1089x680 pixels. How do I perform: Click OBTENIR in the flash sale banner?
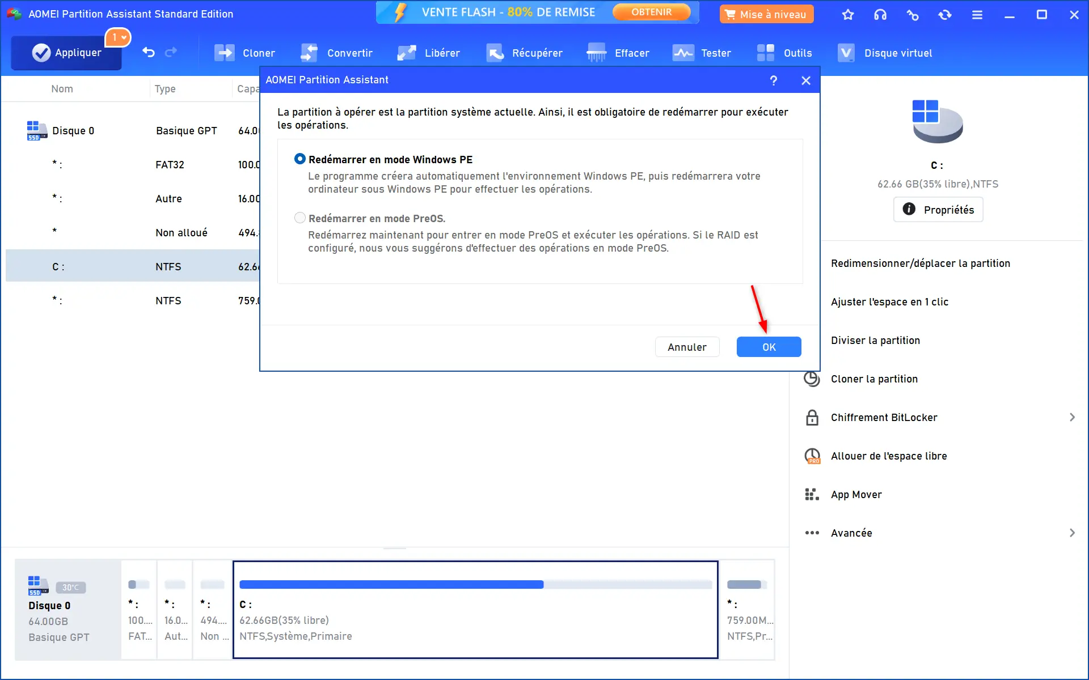(651, 12)
